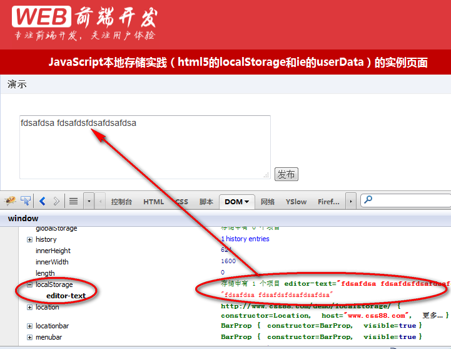Expand the location node
Viewport: 451px width, 349px height.
[x=29, y=307]
